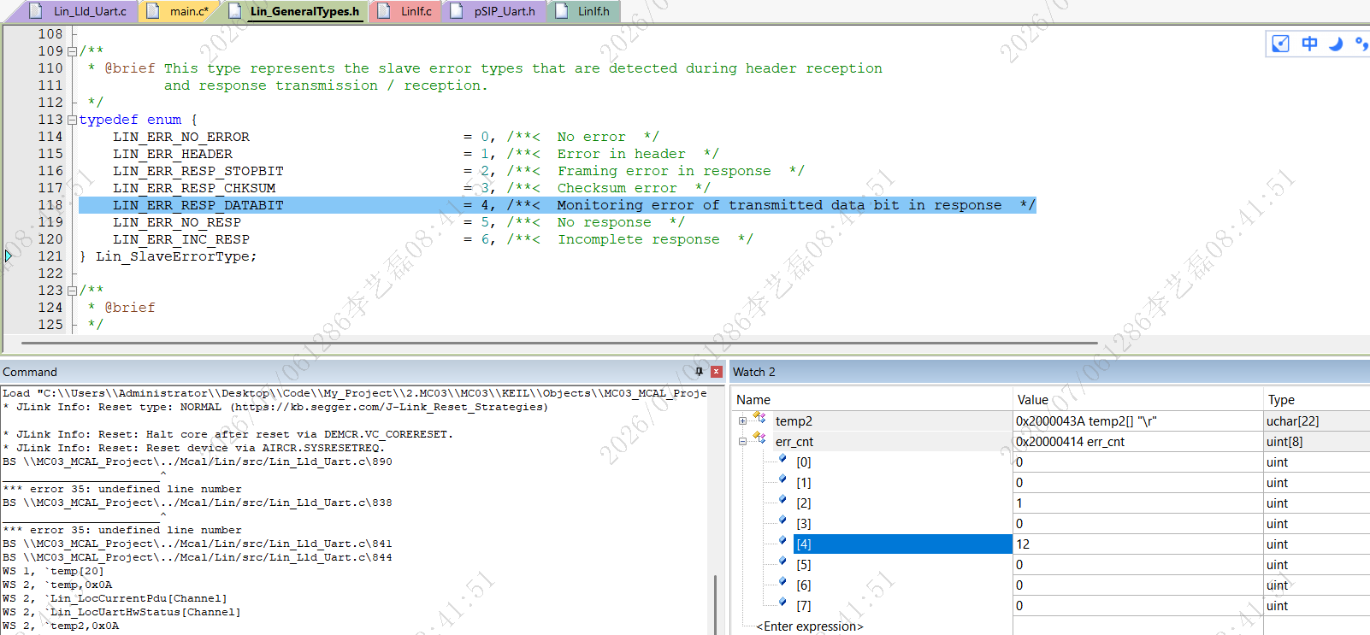
Task: Click the temp2 value 0x2000043A cell
Action: click(x=1137, y=420)
